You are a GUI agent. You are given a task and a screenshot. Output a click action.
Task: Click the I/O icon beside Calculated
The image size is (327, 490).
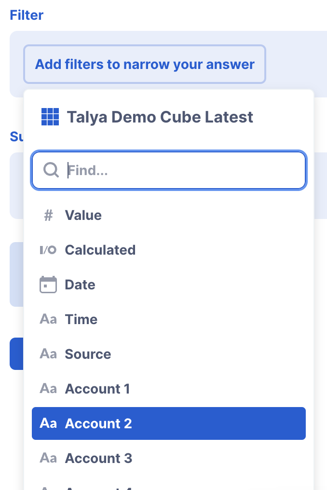click(x=48, y=250)
